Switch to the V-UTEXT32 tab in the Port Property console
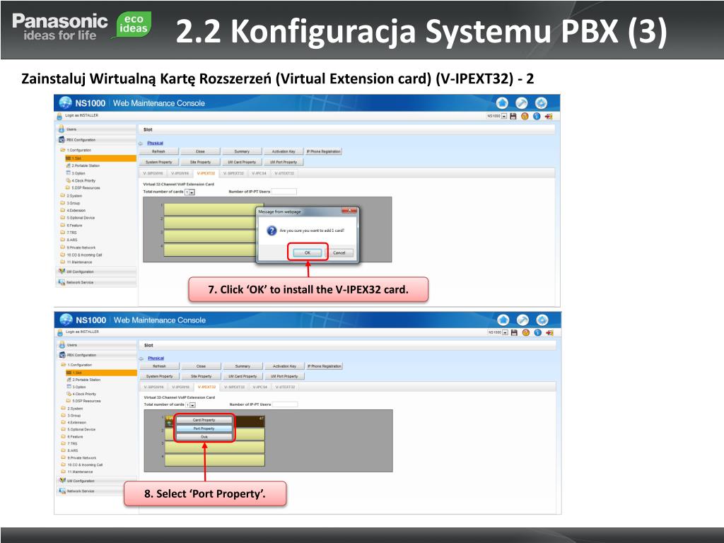Image resolution: width=724 pixels, height=543 pixels. click(x=285, y=387)
